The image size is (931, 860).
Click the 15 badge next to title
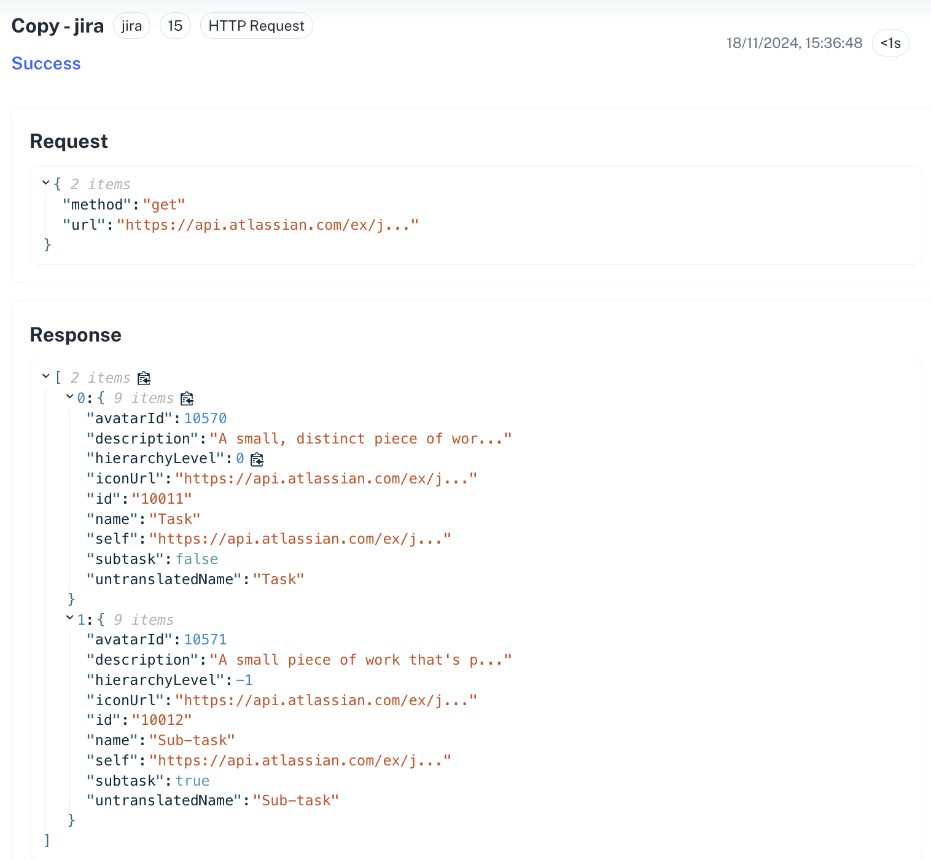(x=175, y=25)
